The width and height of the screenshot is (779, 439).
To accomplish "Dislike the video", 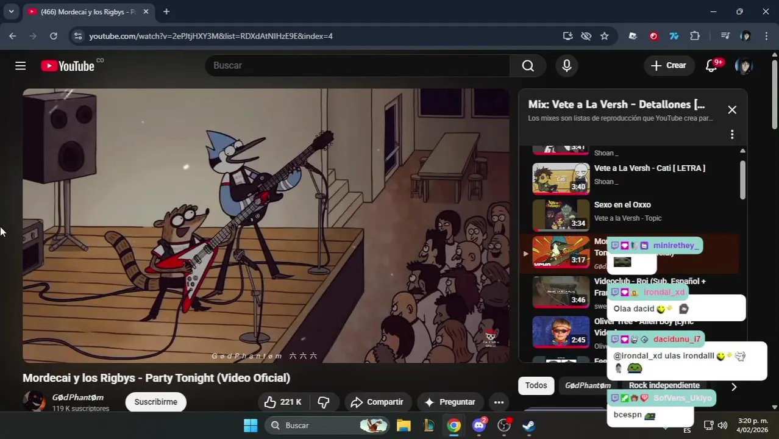I will click(324, 402).
